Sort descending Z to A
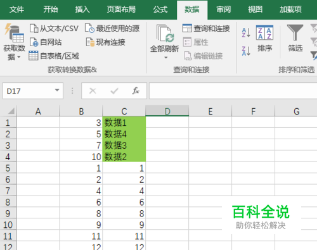The image size is (317, 250). (x=246, y=51)
